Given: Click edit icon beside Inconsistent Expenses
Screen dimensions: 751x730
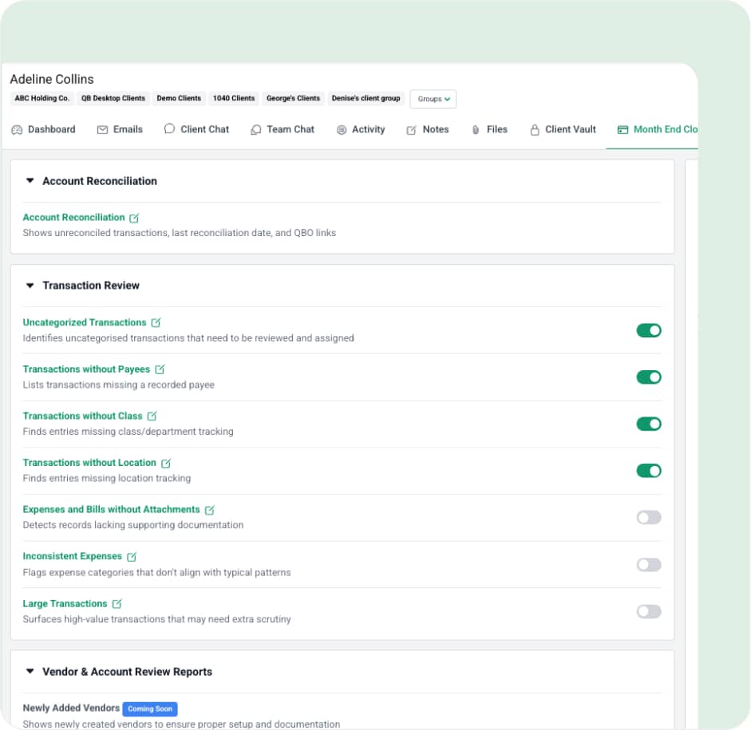Looking at the screenshot, I should (x=132, y=557).
